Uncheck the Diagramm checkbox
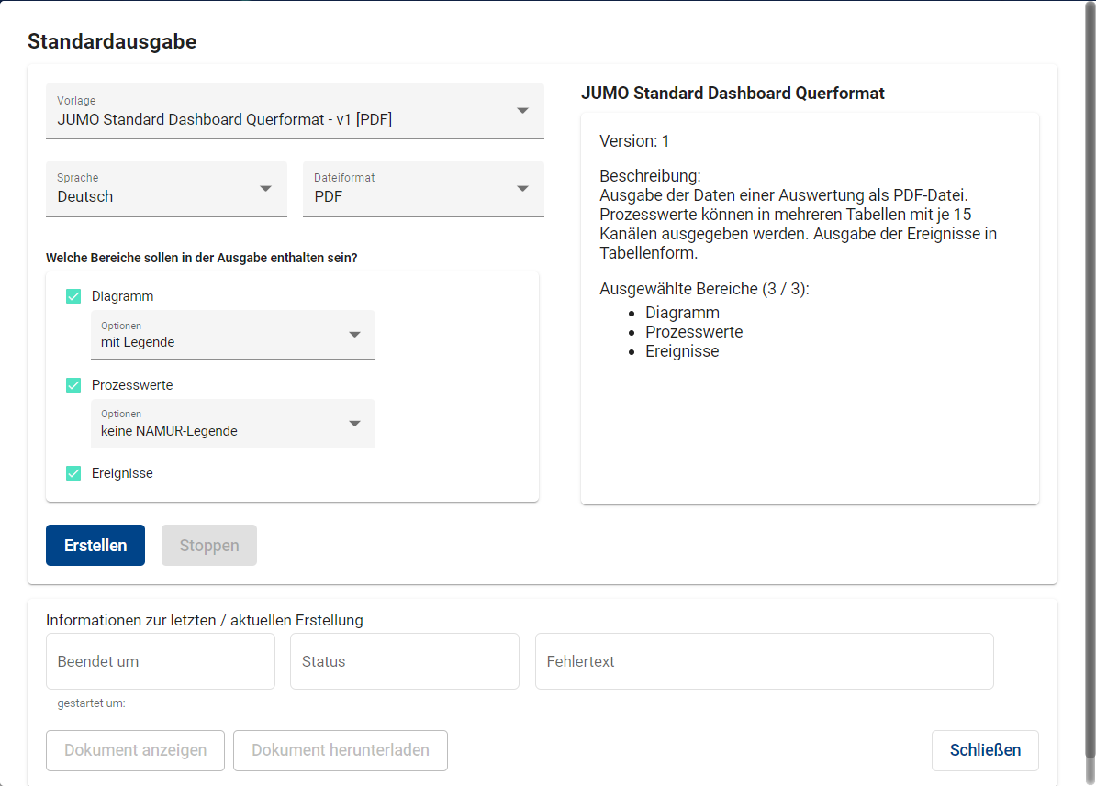 coord(73,296)
